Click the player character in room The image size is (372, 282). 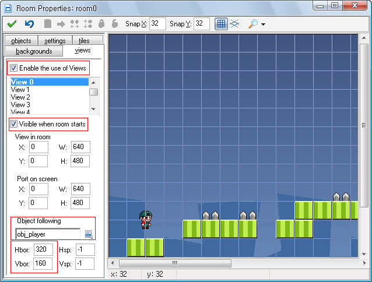click(x=146, y=220)
